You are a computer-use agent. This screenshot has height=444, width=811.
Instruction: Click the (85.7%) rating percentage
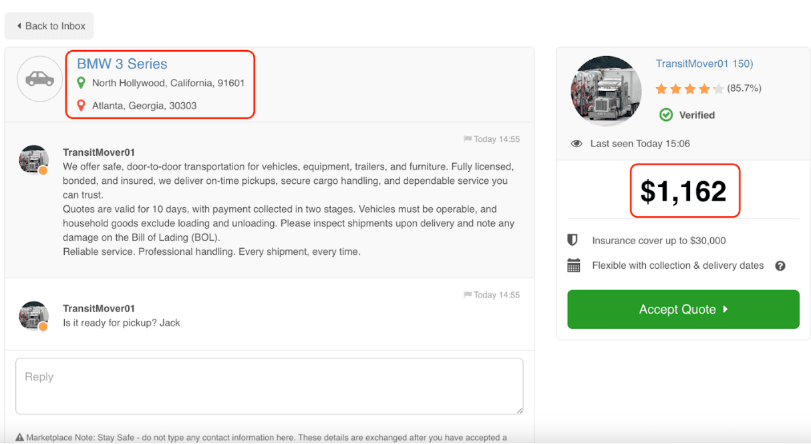click(x=744, y=88)
